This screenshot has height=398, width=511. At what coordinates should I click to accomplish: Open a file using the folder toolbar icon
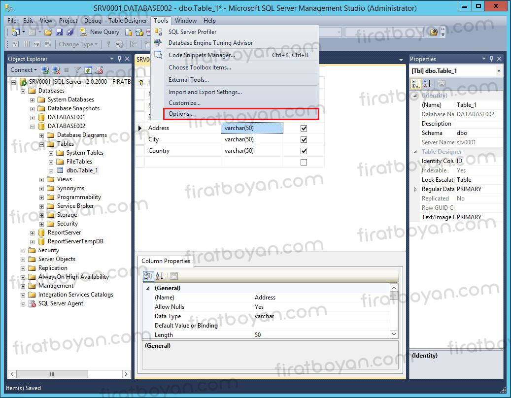tap(48, 32)
